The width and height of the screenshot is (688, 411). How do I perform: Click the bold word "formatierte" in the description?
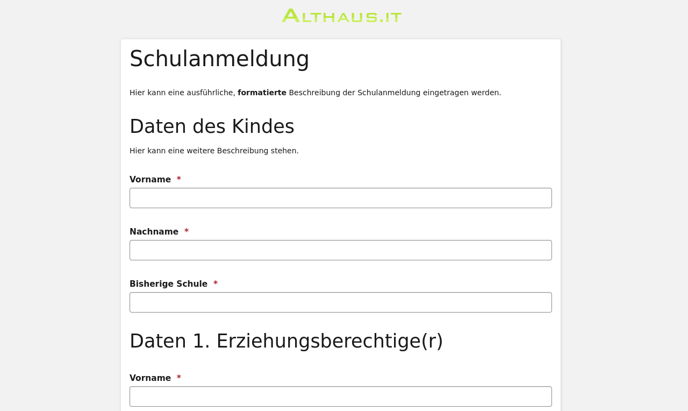click(x=262, y=93)
